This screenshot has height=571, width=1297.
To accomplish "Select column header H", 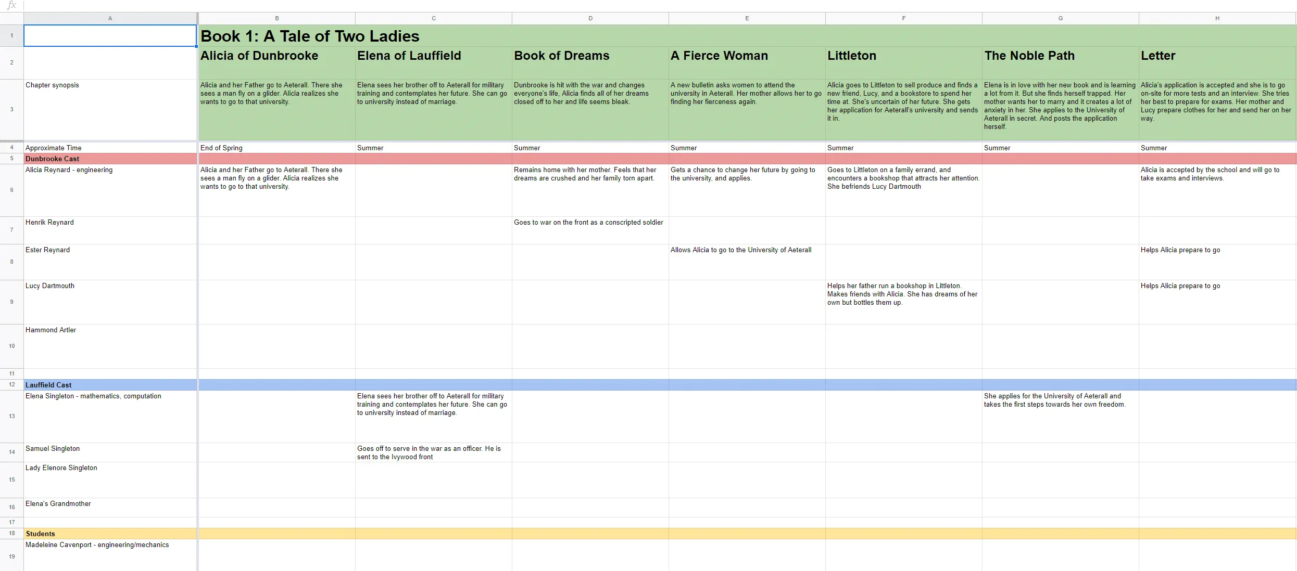I will pos(1217,18).
